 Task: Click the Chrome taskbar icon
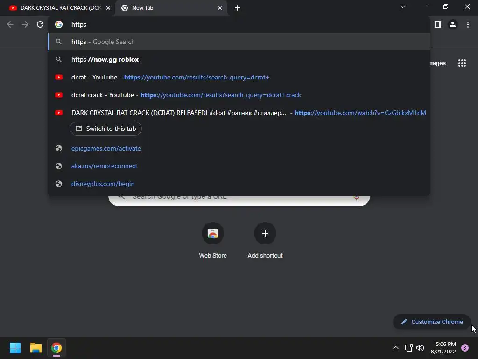(56, 348)
